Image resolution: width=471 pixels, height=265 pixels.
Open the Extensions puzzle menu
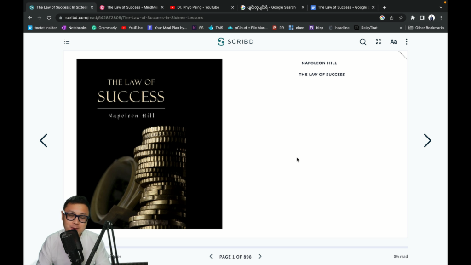coord(413,18)
